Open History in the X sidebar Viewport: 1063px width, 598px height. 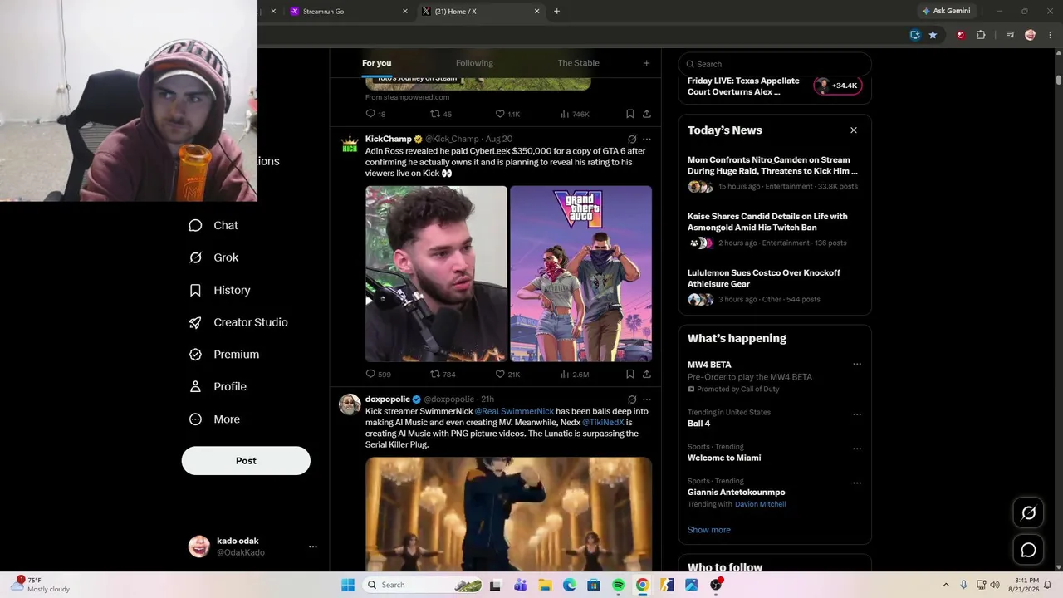click(220, 290)
